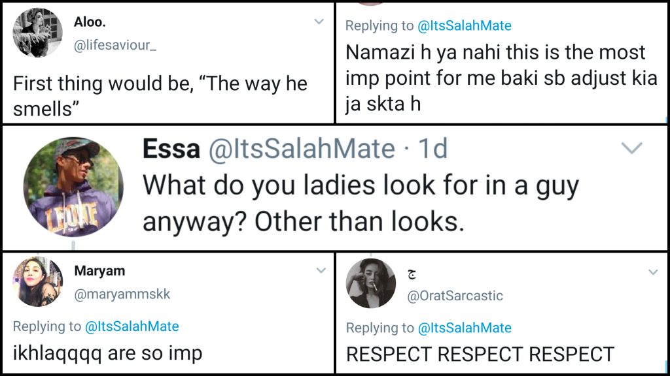Open options arrow on OratSarcastic's reply
Screen dimensions: 670x376
[x=652, y=272]
